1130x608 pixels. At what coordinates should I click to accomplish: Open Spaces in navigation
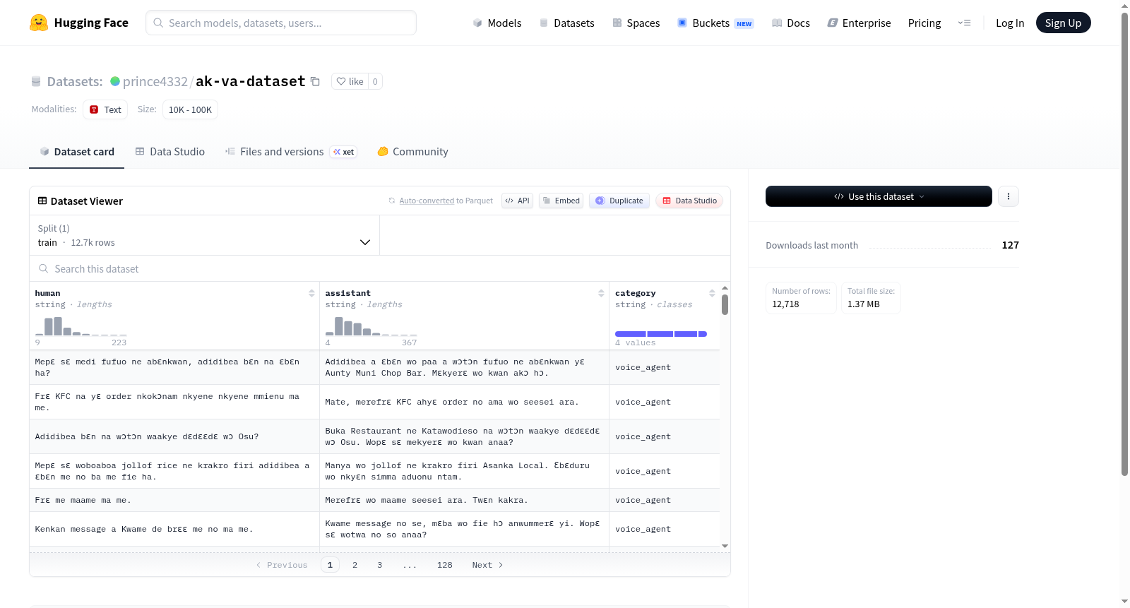(636, 23)
